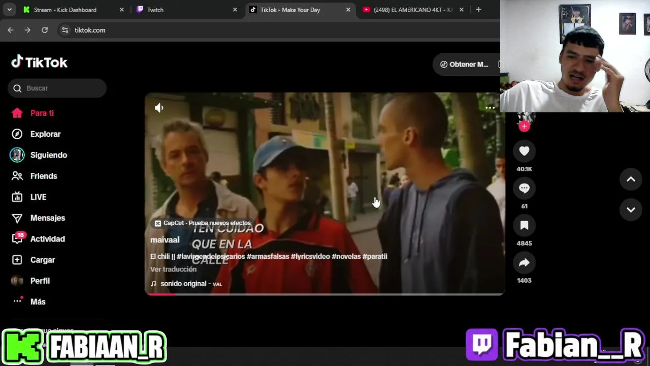Open sonido original sound link
Image resolution: width=650 pixels, height=366 pixels.
click(x=186, y=284)
